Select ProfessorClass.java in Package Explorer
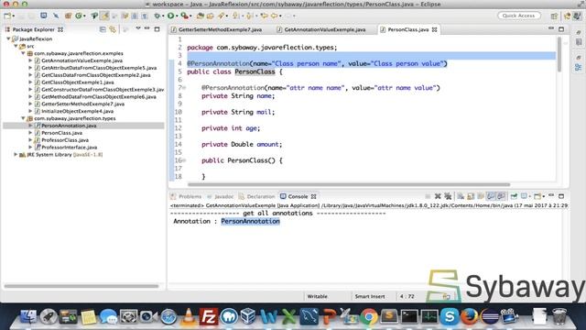The image size is (586, 330). [65, 140]
